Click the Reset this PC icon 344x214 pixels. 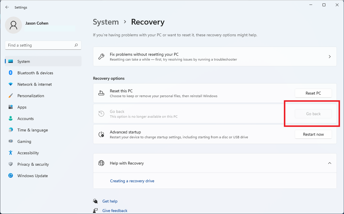tap(101, 93)
